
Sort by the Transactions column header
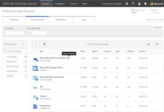pyautogui.click(x=108, y=51)
